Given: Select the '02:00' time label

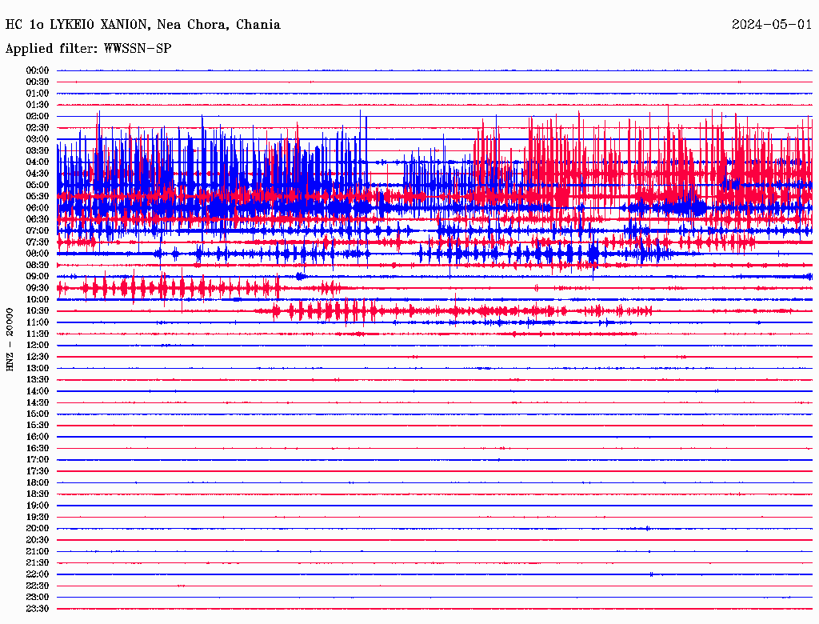Looking at the screenshot, I should click(x=38, y=117).
